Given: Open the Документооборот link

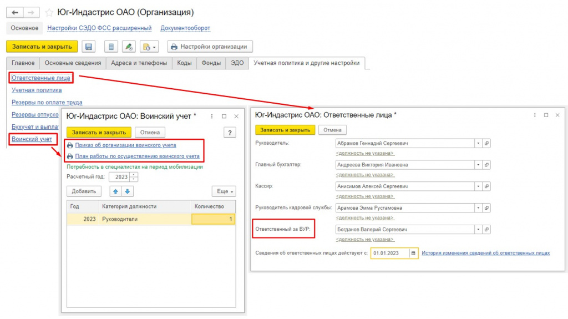Looking at the screenshot, I should coord(185,28).
